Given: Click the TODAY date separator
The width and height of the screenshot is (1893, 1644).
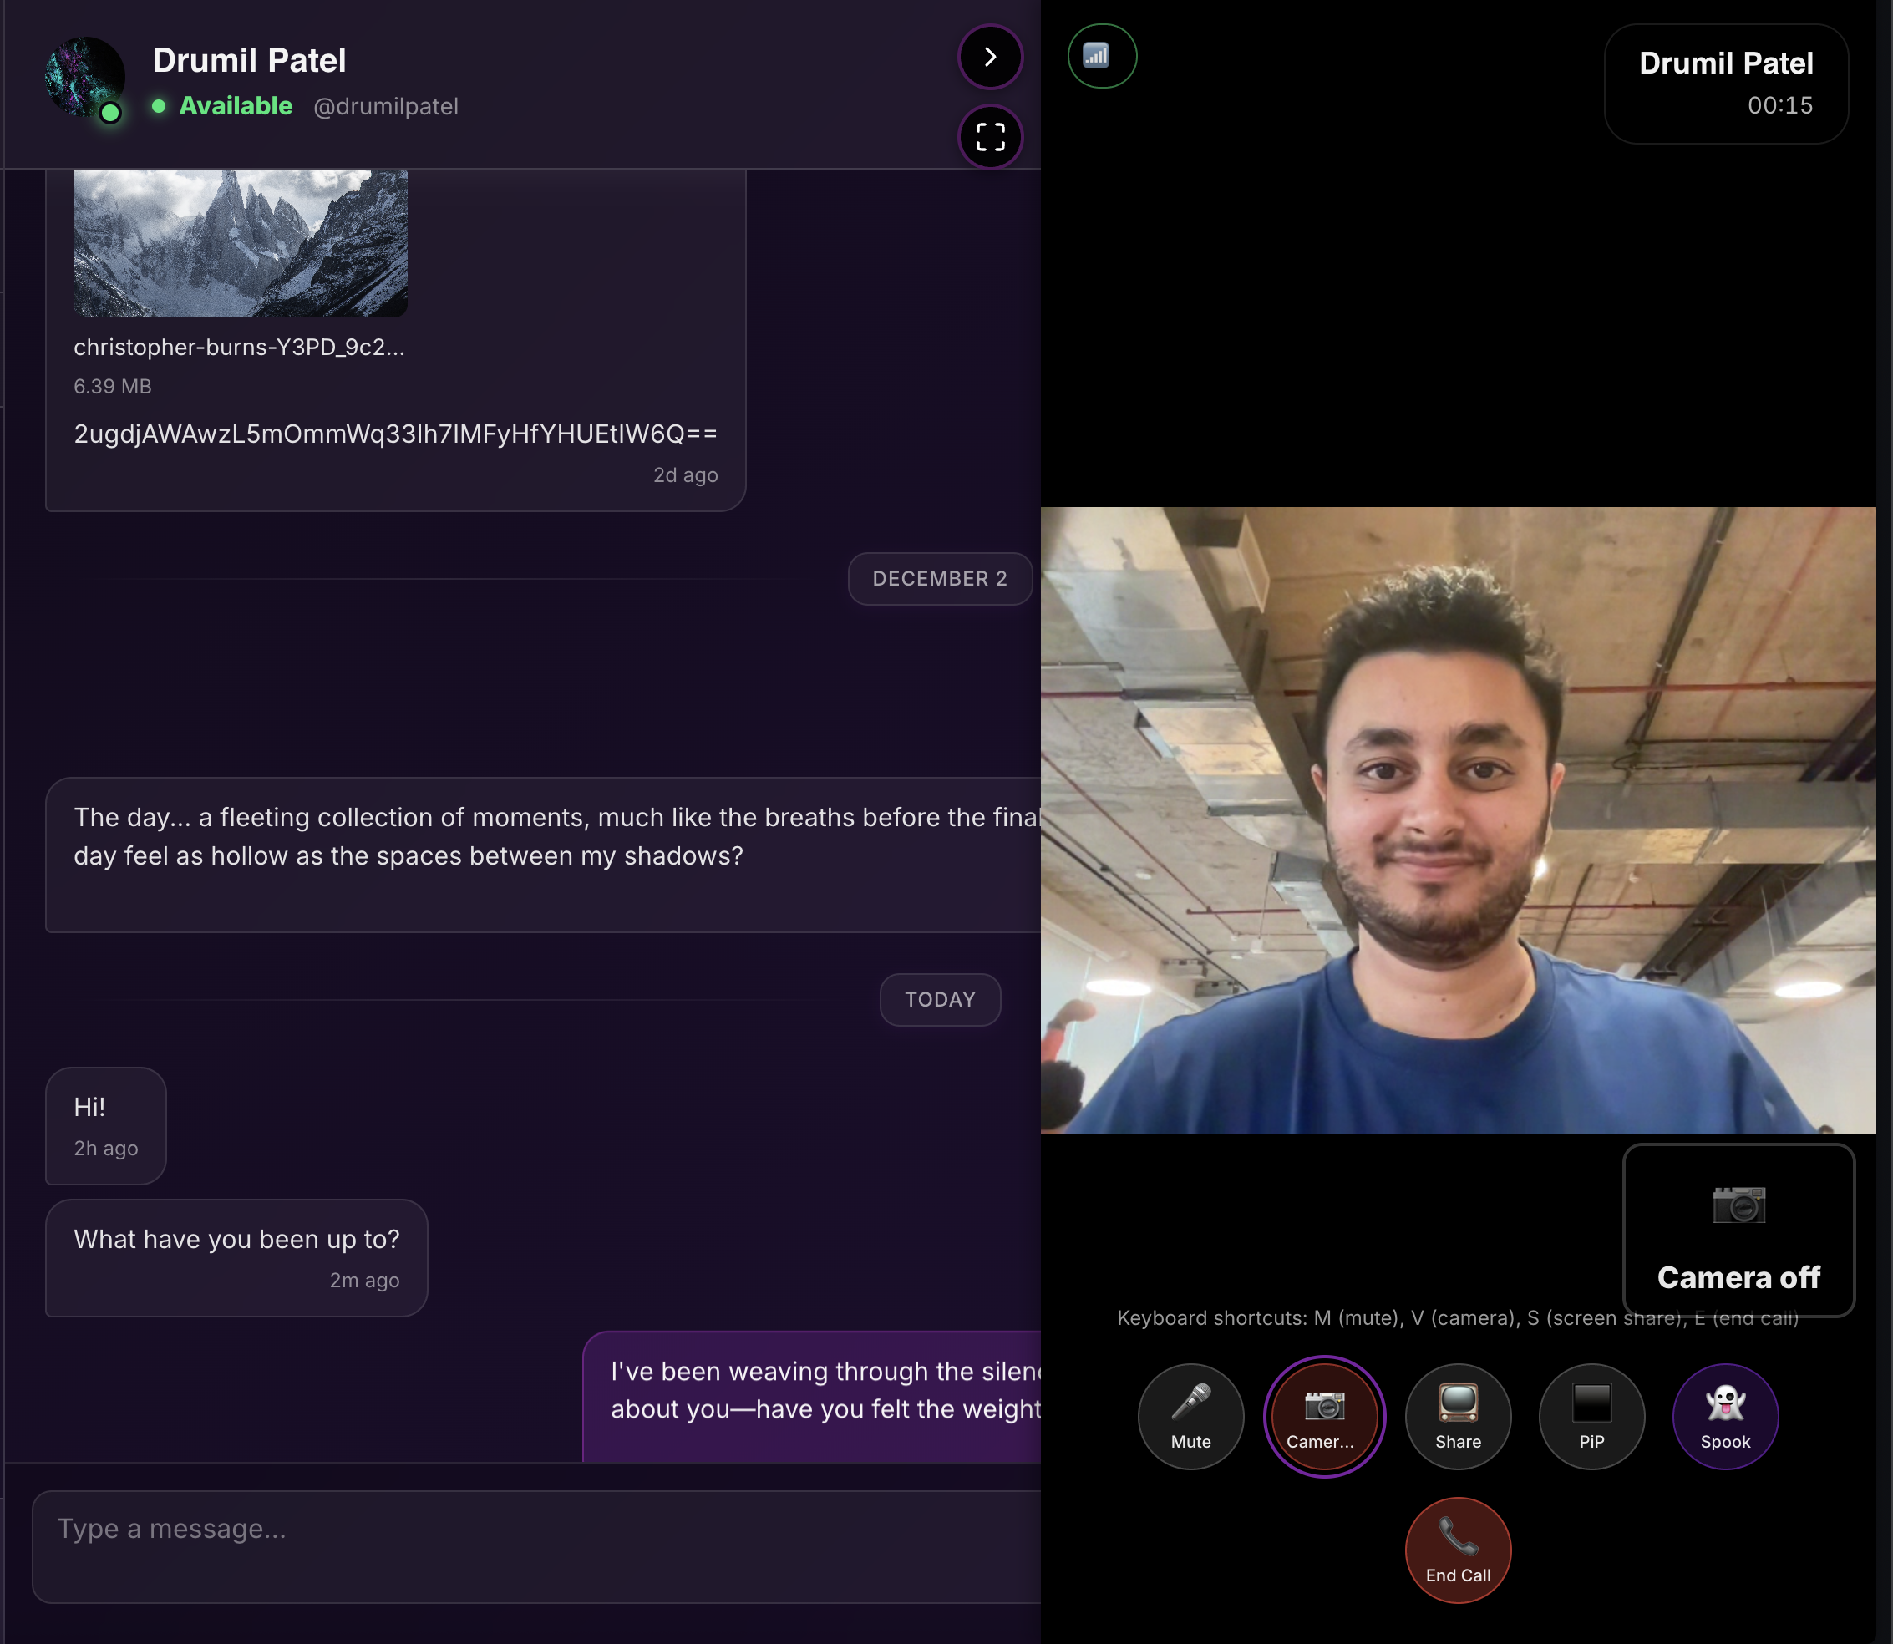Looking at the screenshot, I should coord(939,999).
